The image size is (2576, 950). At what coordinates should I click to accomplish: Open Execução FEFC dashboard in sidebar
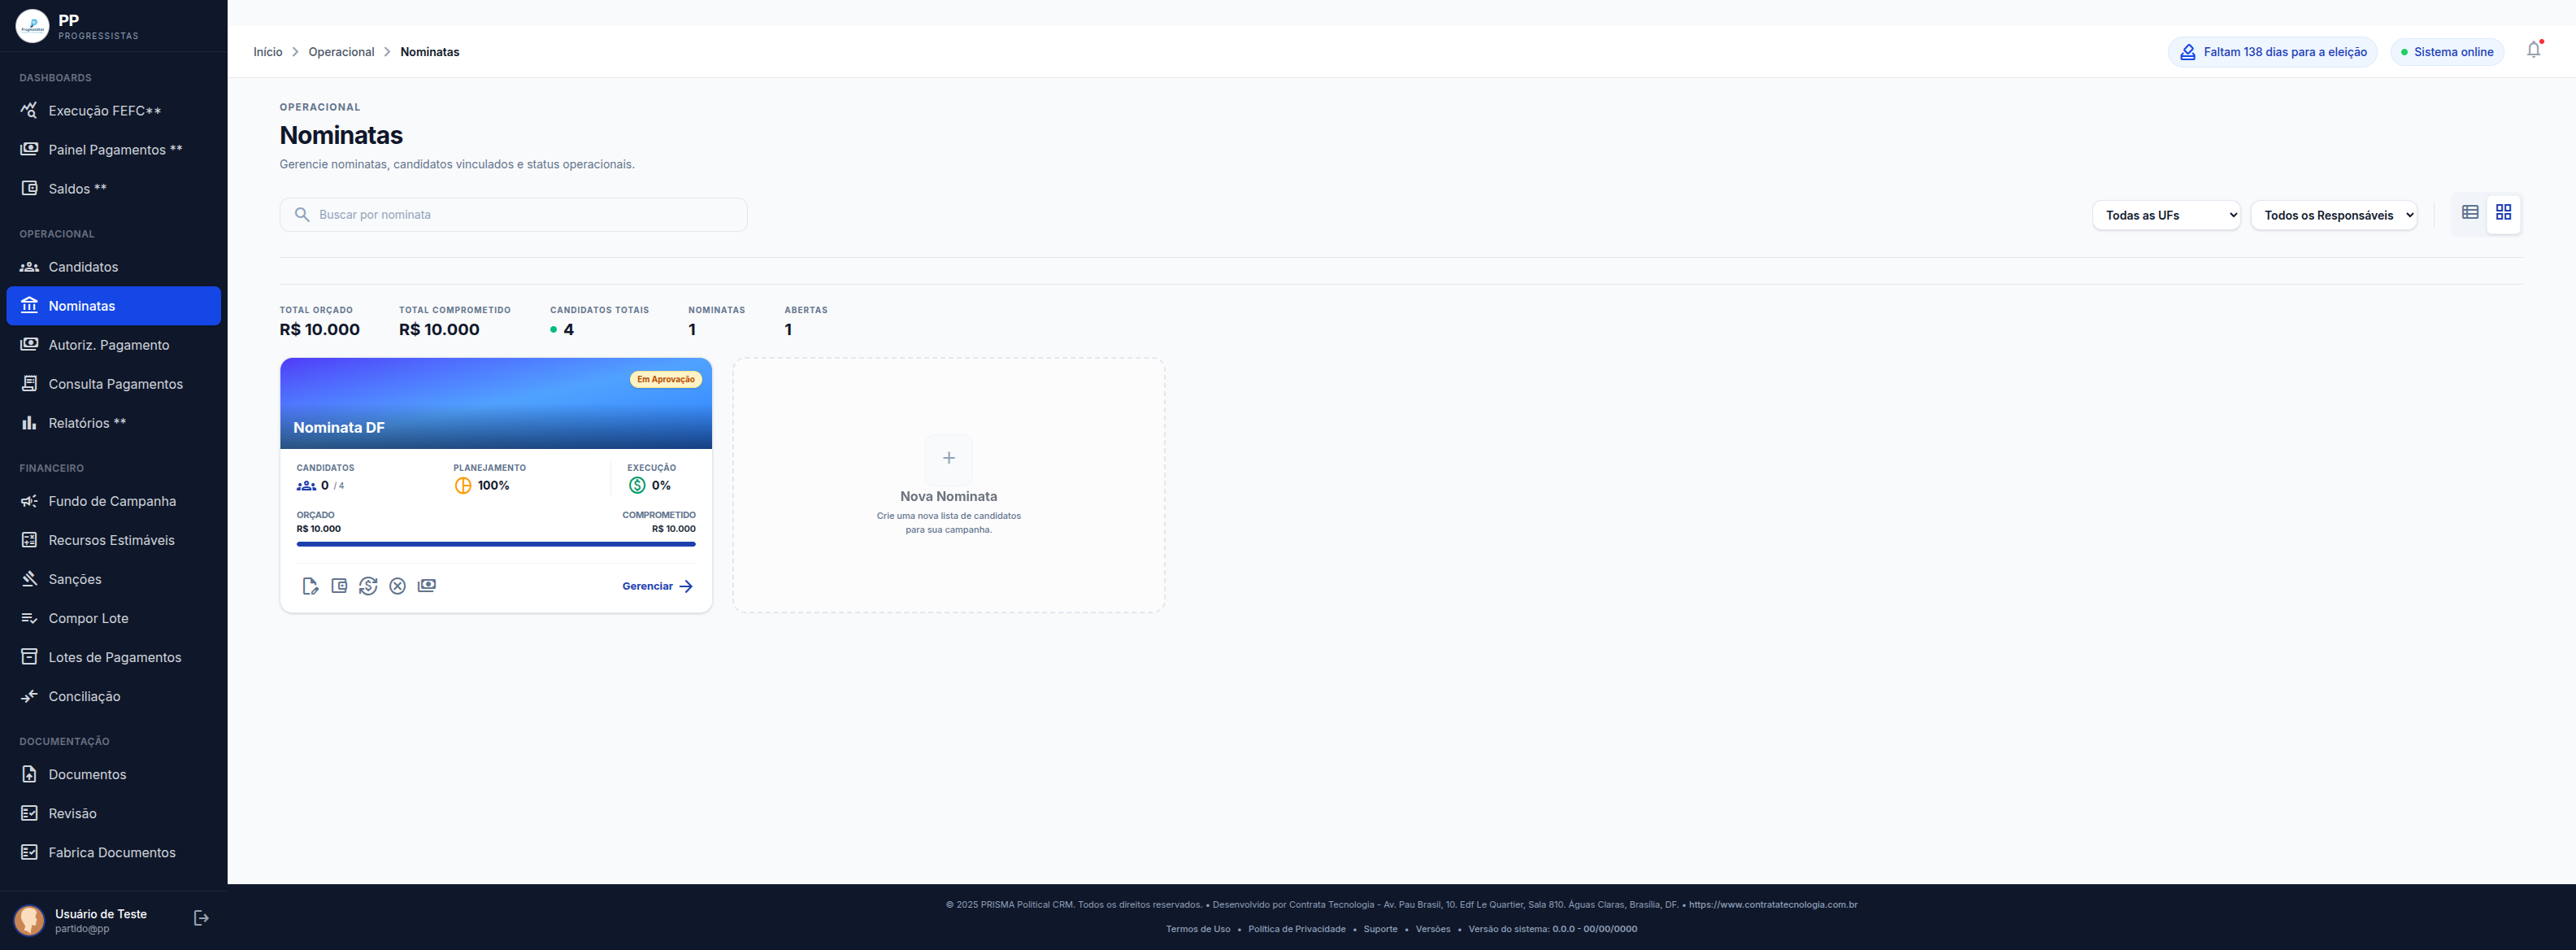click(x=114, y=111)
